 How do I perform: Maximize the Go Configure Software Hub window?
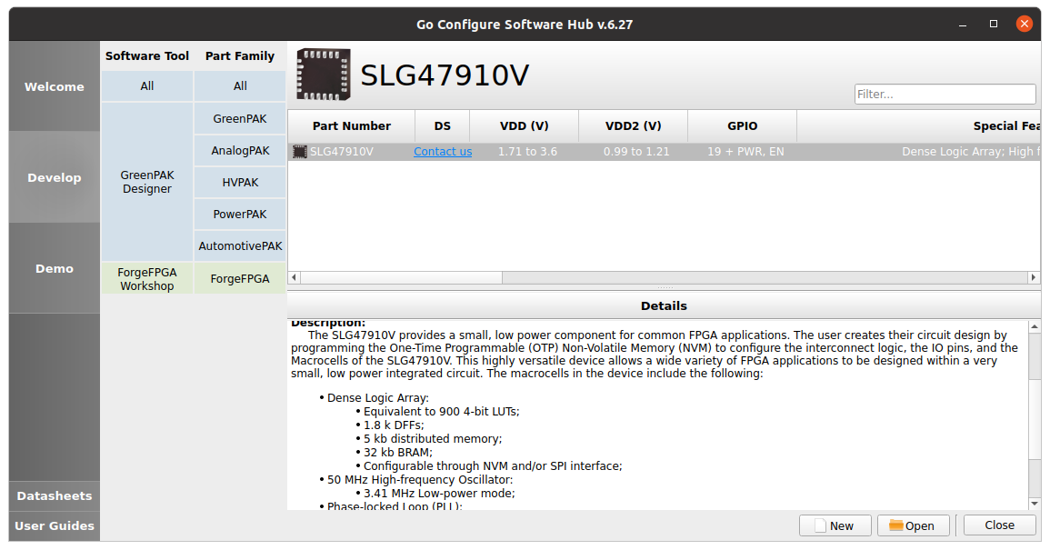click(x=994, y=25)
